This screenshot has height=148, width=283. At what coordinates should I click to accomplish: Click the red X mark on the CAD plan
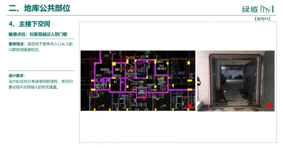190,106
